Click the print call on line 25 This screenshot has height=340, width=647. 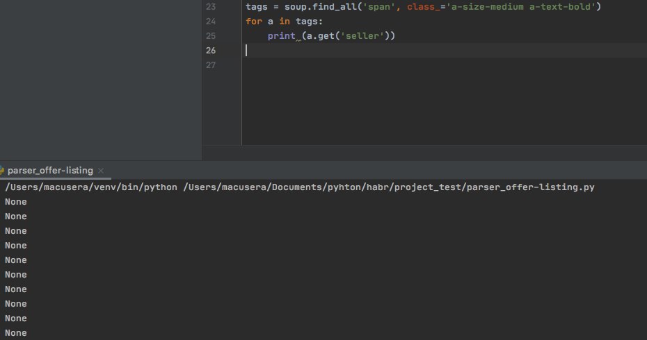(282, 36)
